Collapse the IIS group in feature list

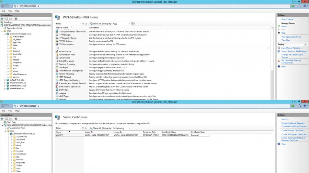coord(268,48)
